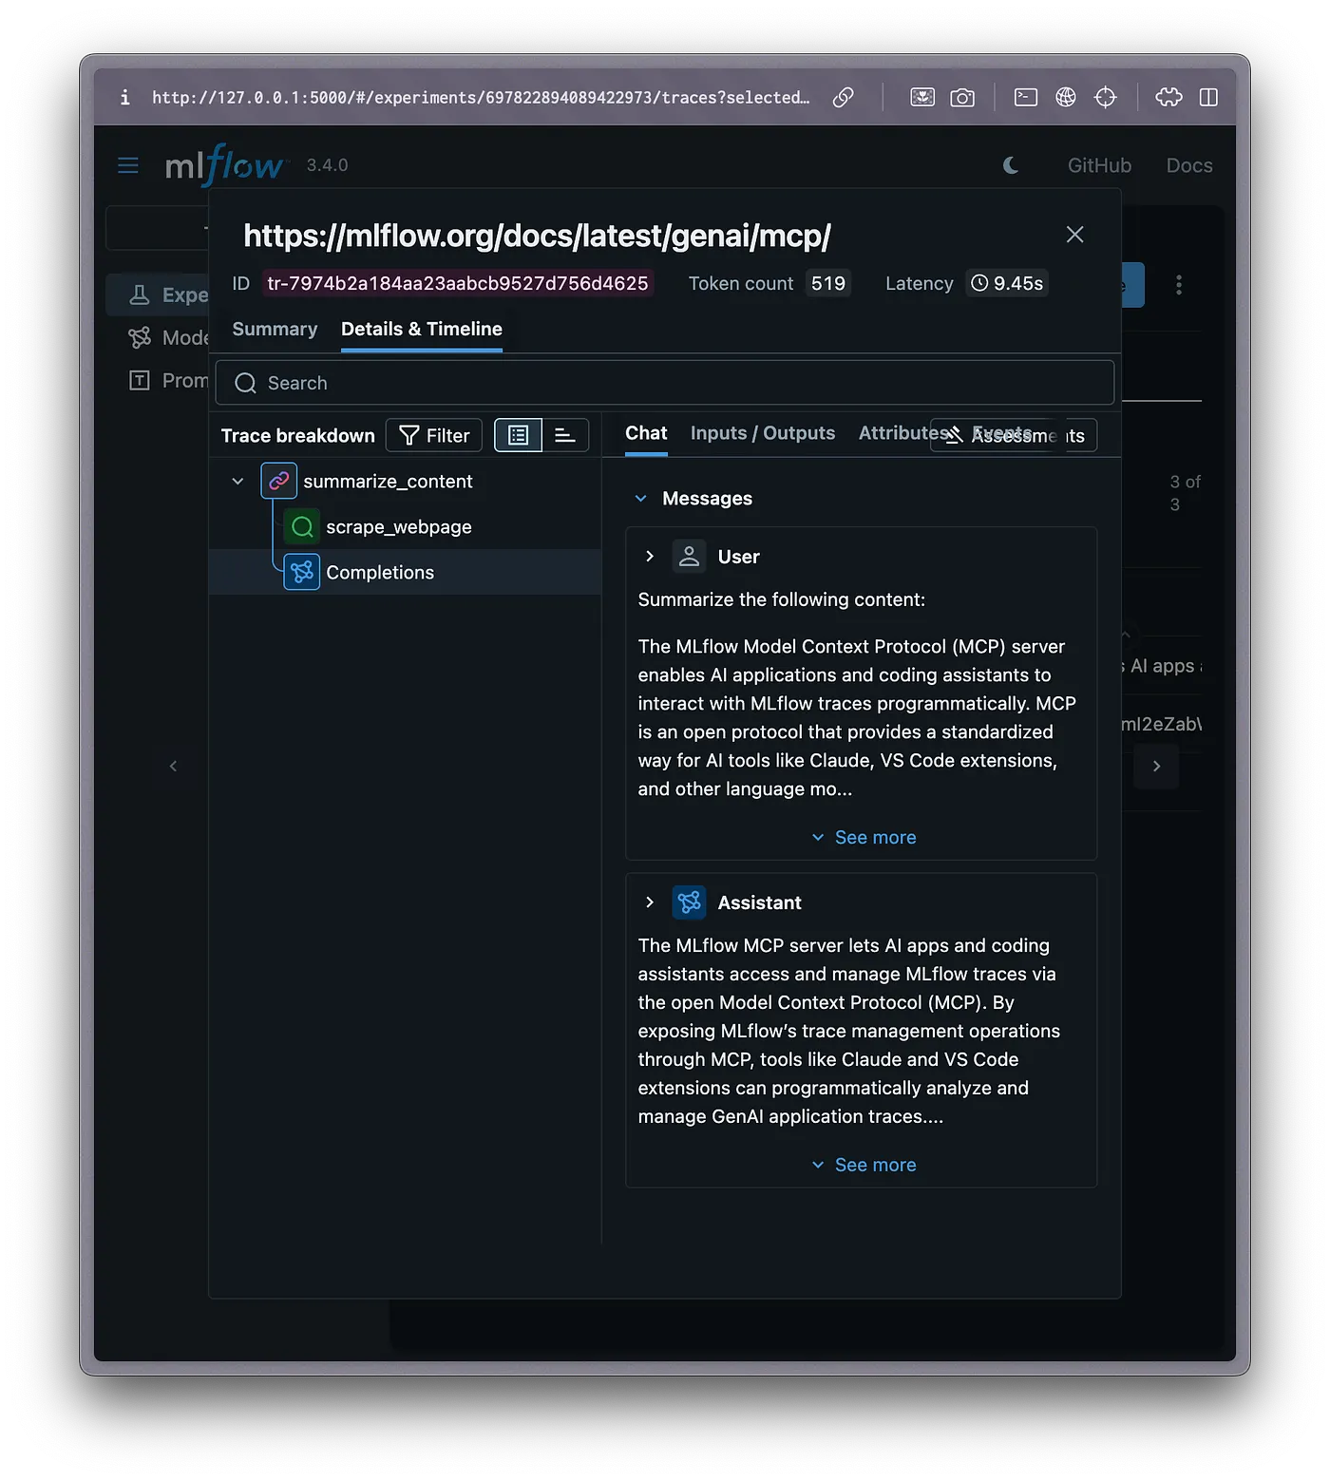Viewport: 1330px width, 1481px height.
Task: Go to the next trace arrow
Action: pyautogui.click(x=1156, y=766)
